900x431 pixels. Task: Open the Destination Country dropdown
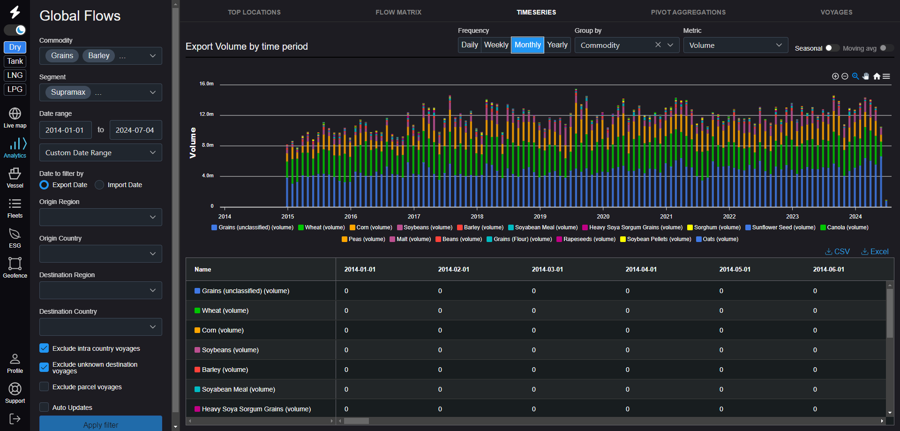click(x=101, y=327)
